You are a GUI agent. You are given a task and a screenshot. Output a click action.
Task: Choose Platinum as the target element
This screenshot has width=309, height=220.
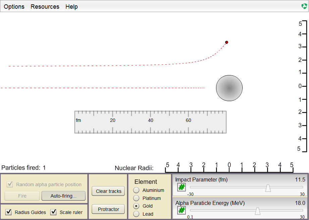tap(137, 198)
